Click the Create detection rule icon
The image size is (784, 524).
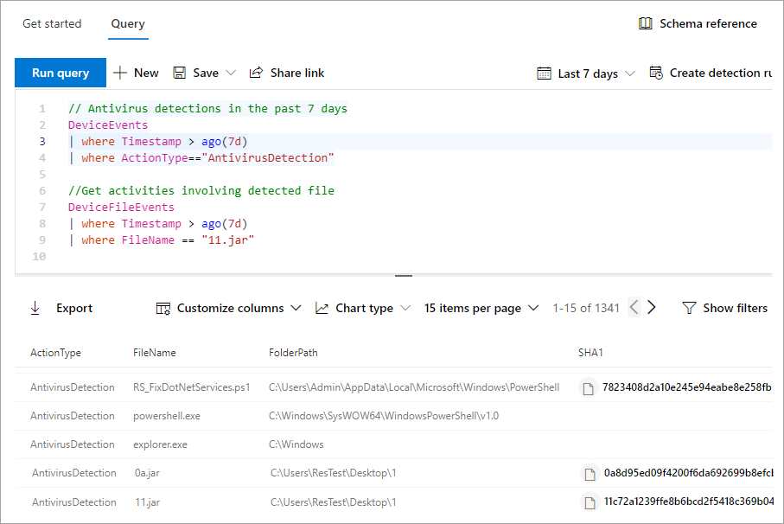[x=656, y=73]
